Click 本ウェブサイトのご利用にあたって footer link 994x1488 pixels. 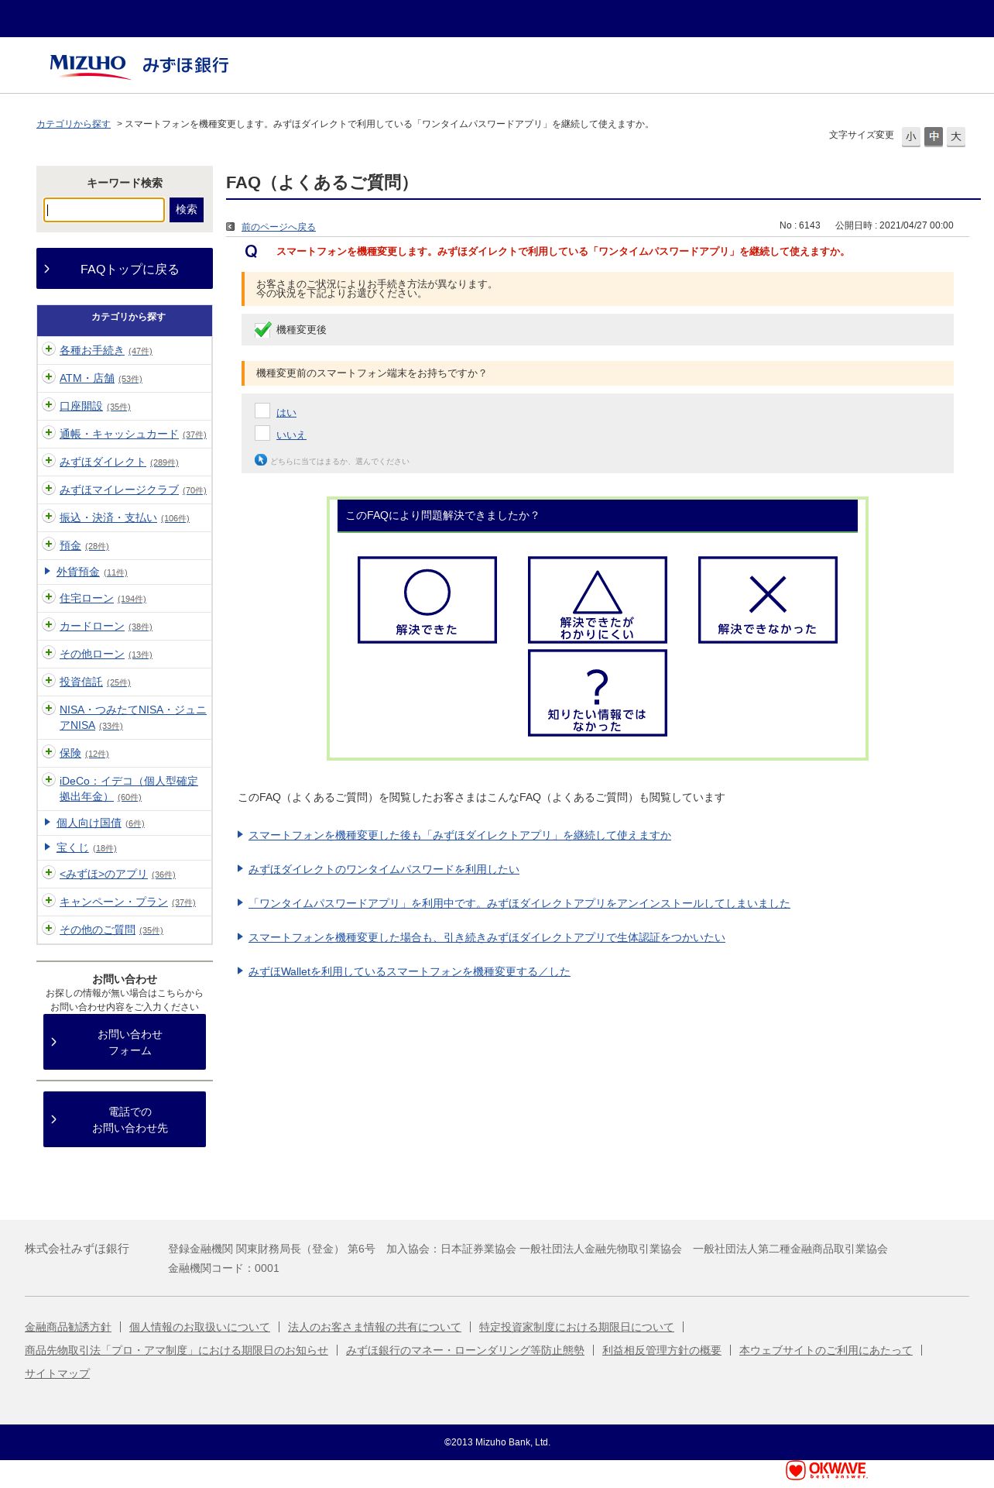point(826,1350)
